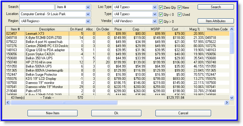243x126 pixels.
Task: Open the Item # search field dropdown
Action: point(88,7)
